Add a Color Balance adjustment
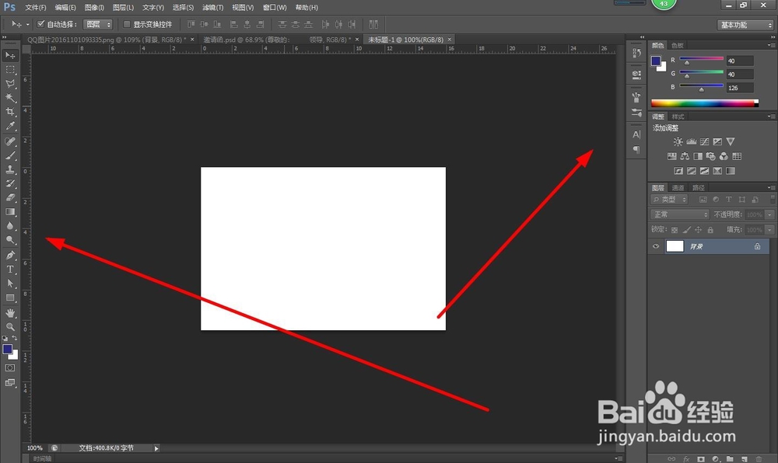778x463 pixels. [685, 156]
